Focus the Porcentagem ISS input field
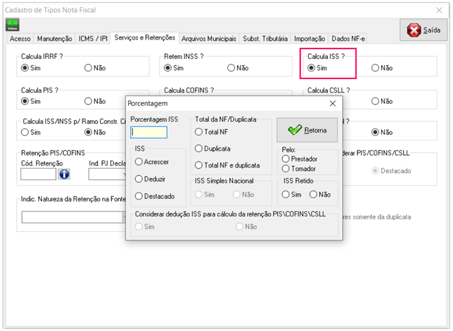Image resolution: width=453 pixels, height=331 pixels. (149, 132)
